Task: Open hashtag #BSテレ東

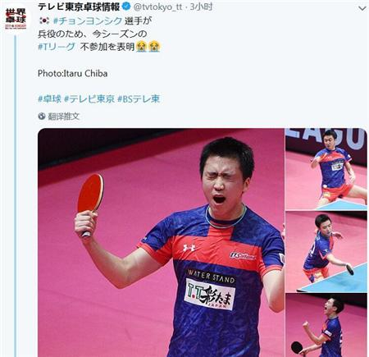Action: [139, 99]
